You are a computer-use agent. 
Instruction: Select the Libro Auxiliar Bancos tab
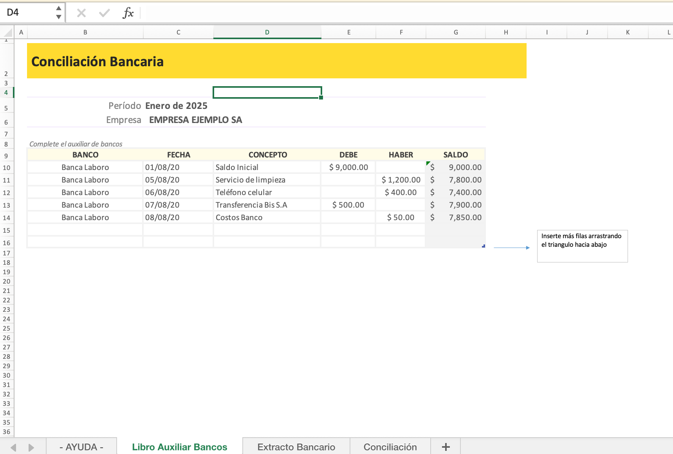(179, 447)
